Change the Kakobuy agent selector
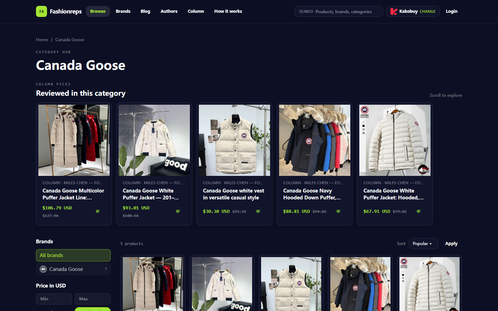Screen dimensions: 498x311 (413, 11)
